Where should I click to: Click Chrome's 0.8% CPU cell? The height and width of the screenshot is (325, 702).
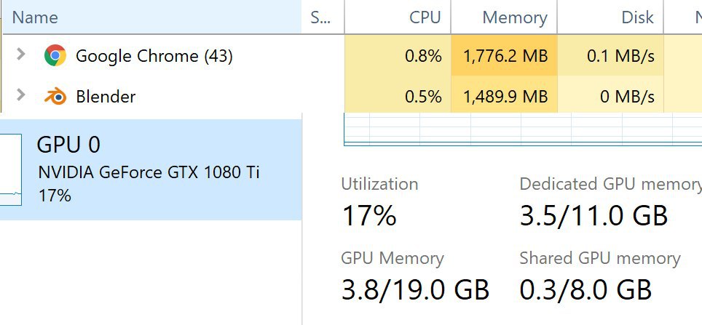(x=398, y=56)
